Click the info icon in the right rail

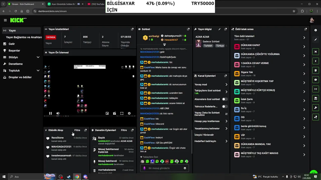coord(315,30)
